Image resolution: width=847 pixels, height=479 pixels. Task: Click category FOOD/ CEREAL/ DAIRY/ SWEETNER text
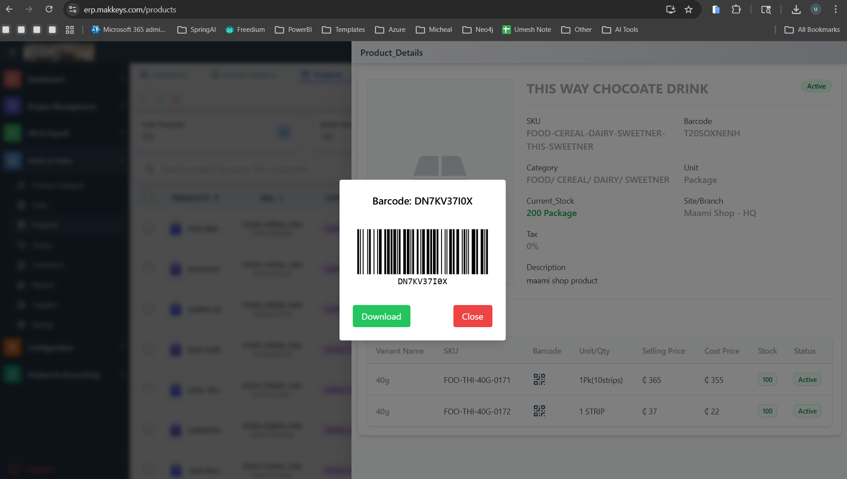tap(598, 180)
